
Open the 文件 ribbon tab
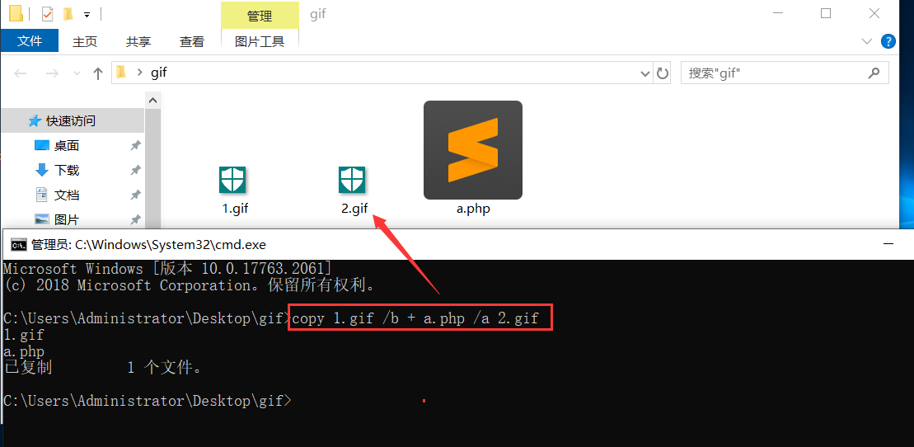[30, 41]
